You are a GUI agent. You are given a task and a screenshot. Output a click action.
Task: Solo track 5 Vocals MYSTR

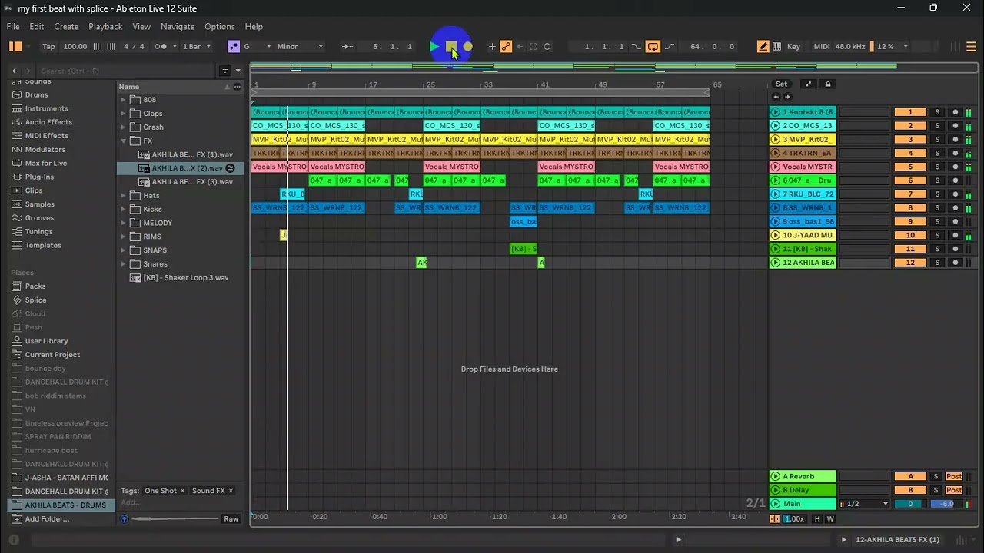click(936, 167)
